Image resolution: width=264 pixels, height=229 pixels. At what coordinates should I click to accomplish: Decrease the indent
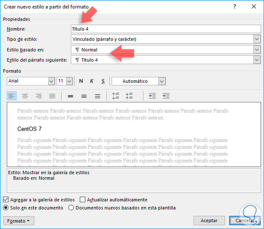[x=152, y=96]
